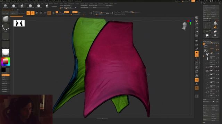Click the Frame icon in right shelf
The height and width of the screenshot is (124, 222).
pyautogui.click(x=197, y=63)
